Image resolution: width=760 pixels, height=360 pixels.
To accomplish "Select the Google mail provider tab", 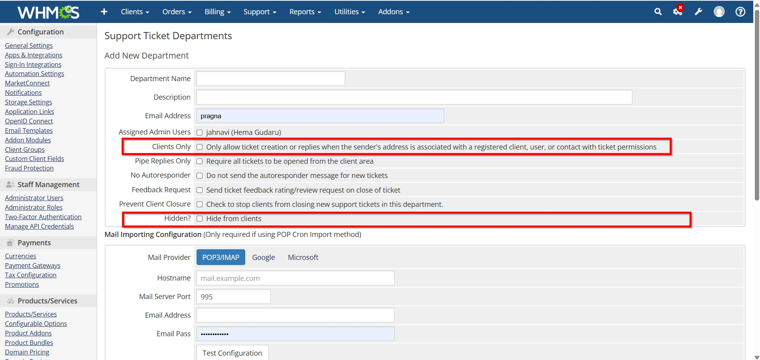I will pos(264,257).
